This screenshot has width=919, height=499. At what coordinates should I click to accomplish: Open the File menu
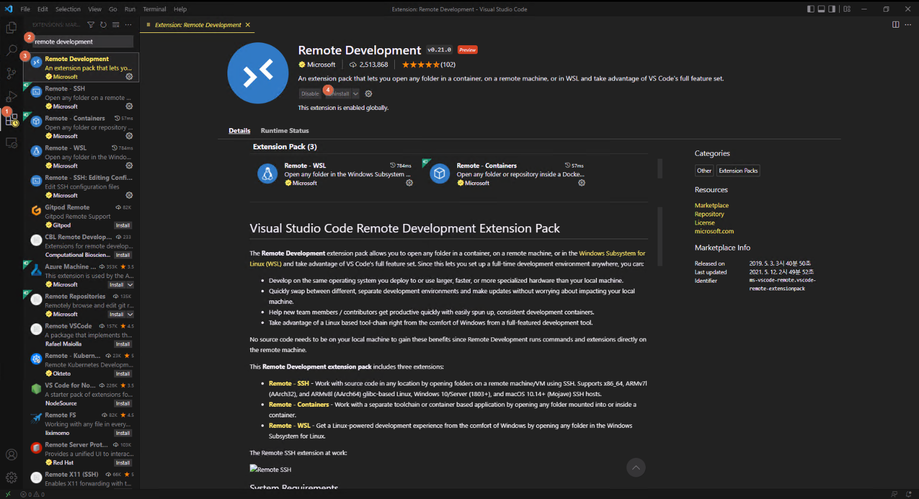25,9
